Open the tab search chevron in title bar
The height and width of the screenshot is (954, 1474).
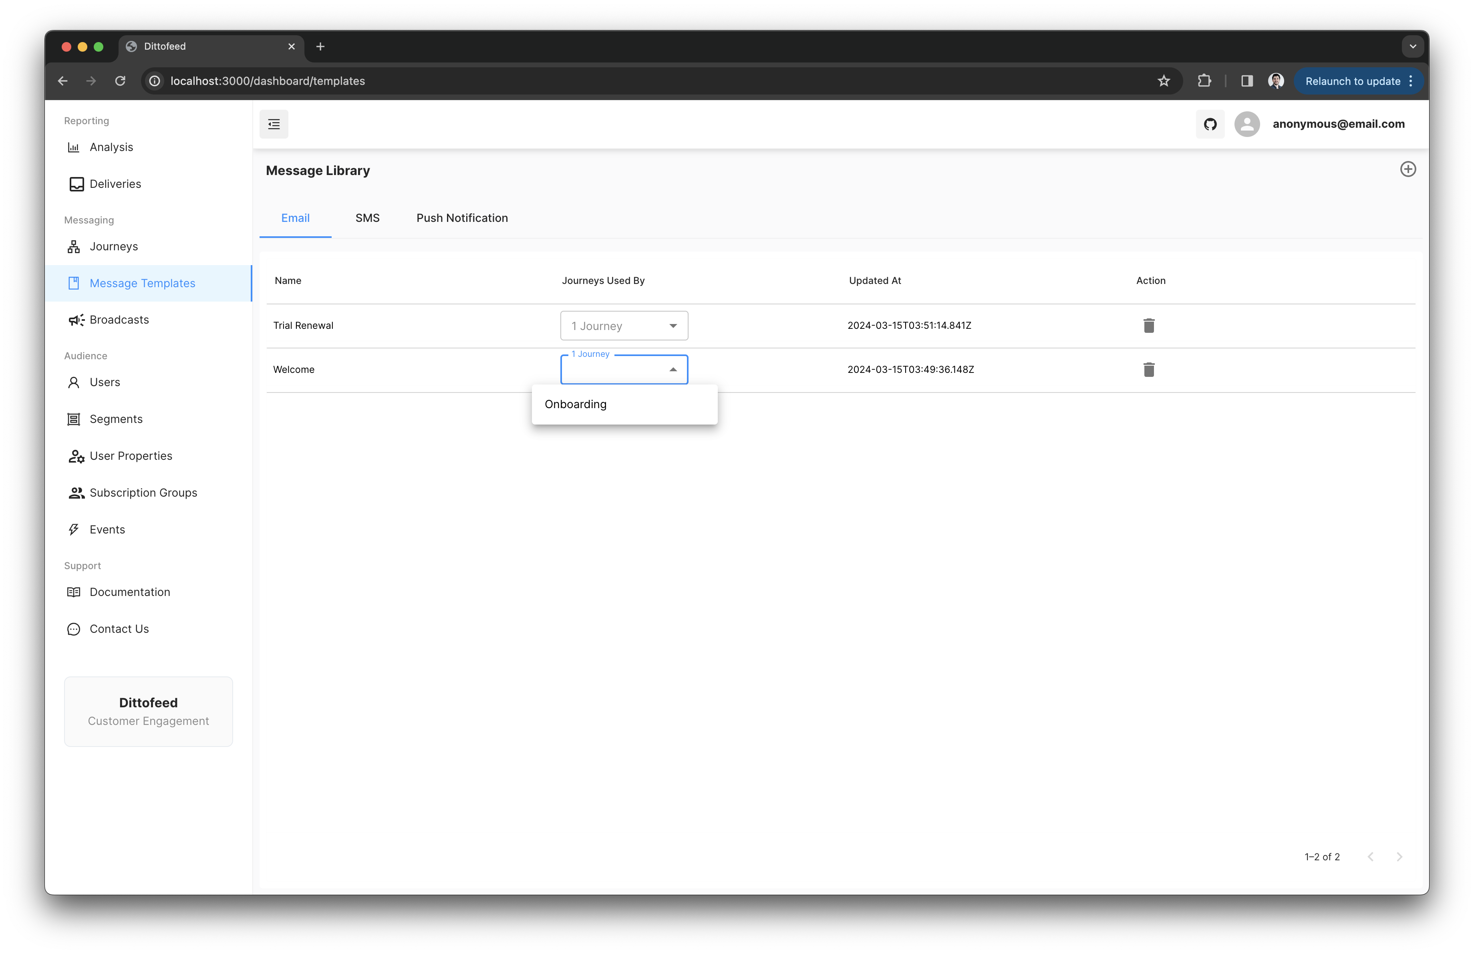point(1412,46)
